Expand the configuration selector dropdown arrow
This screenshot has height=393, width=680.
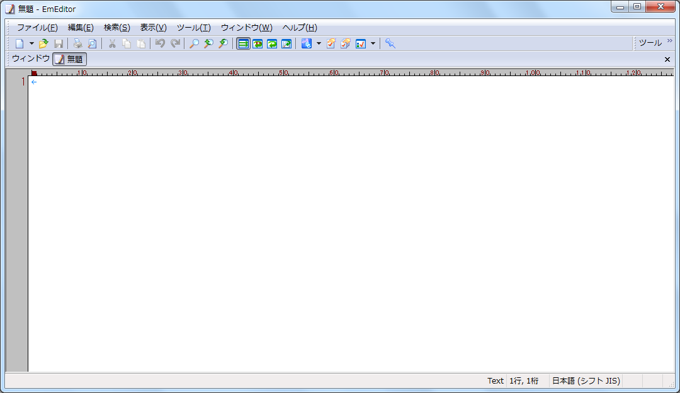coord(319,43)
